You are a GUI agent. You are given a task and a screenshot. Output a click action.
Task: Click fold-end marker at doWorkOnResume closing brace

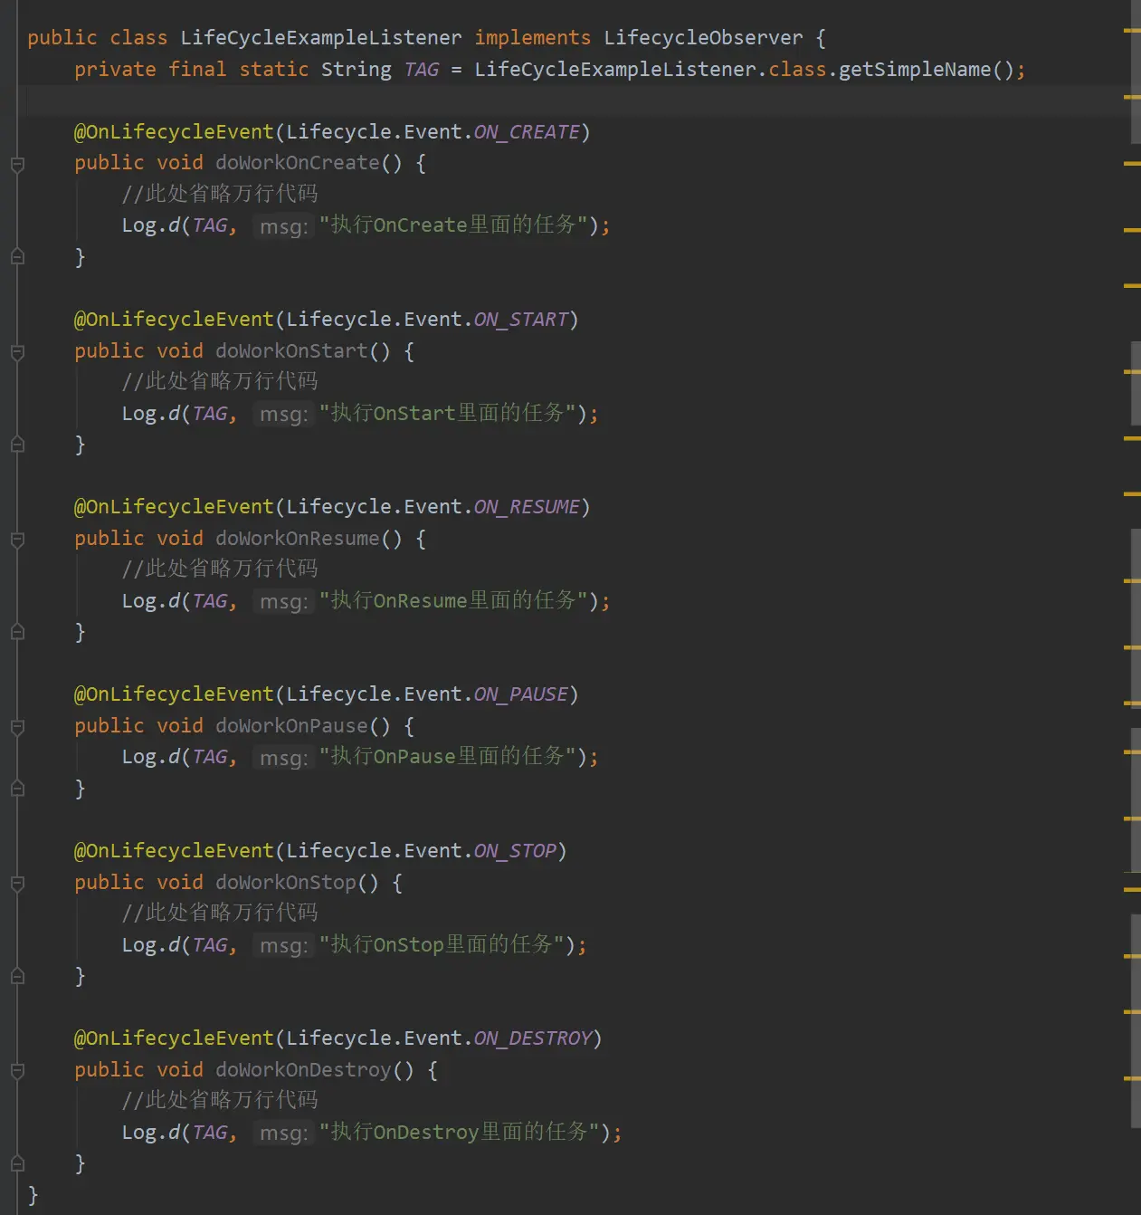[x=17, y=632]
